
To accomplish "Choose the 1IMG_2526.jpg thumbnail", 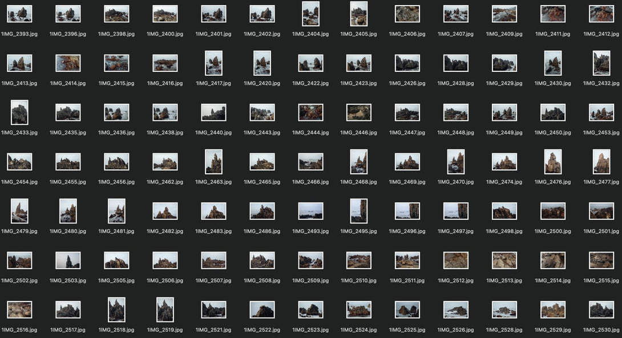I will pyautogui.click(x=456, y=310).
